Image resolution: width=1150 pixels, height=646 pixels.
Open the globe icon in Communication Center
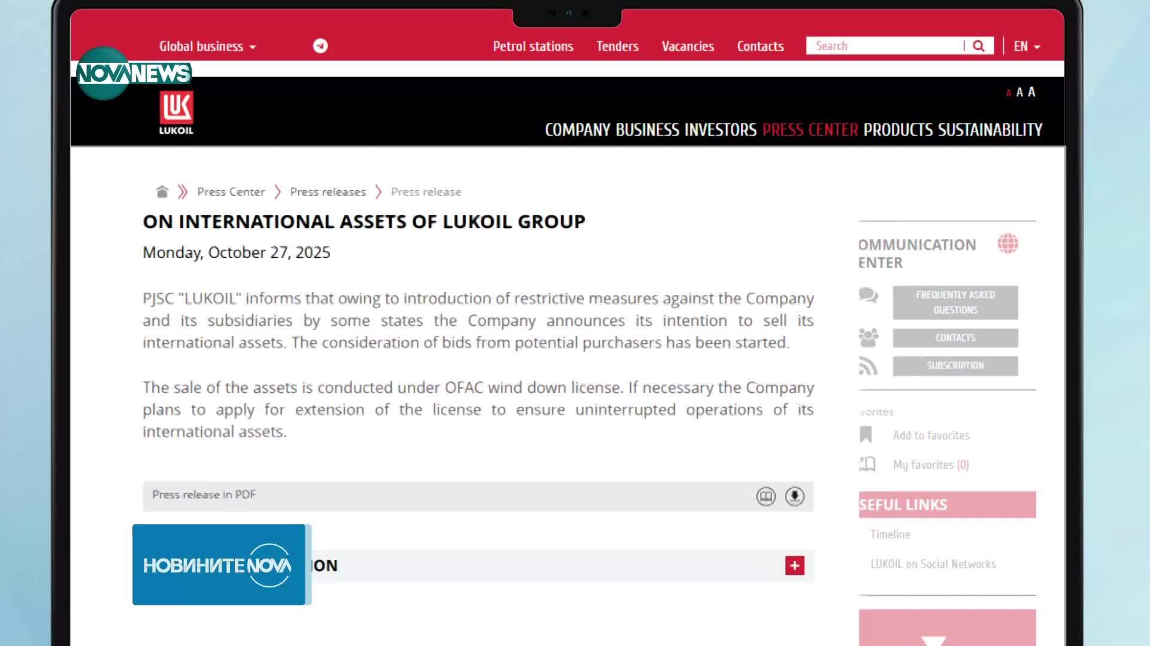coord(1007,244)
